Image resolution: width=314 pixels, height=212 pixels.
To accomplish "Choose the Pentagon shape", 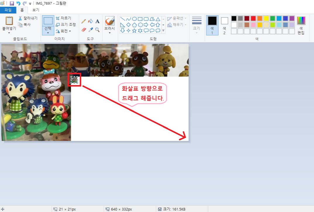I will [134, 25].
